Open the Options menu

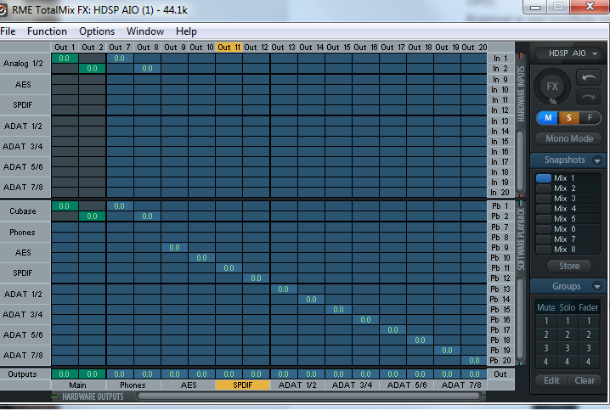[97, 31]
